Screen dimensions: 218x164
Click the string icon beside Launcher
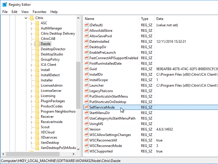point(87,85)
